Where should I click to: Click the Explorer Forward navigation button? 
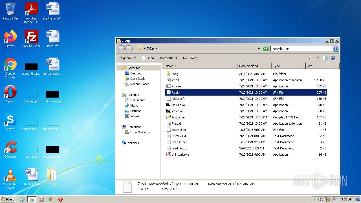tap(129, 49)
